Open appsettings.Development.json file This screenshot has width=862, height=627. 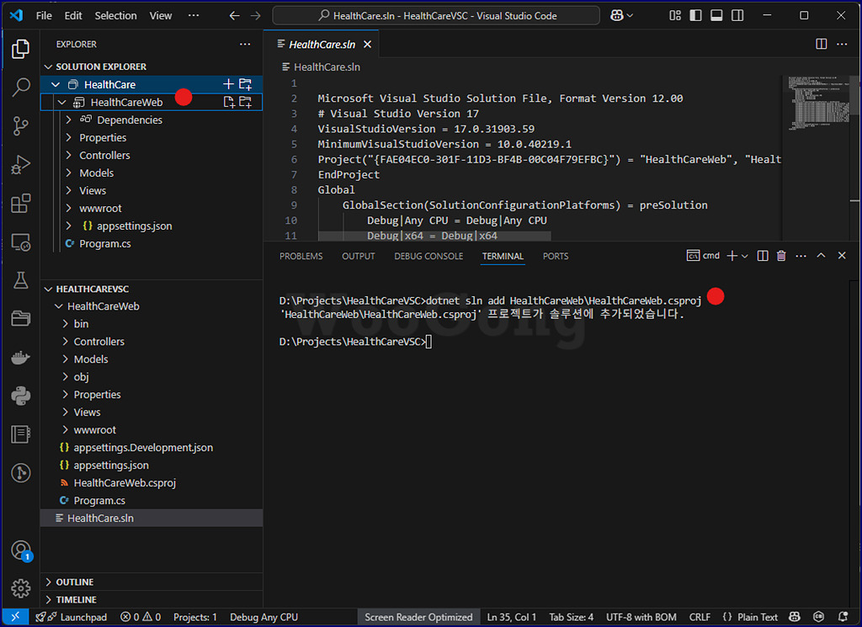[x=143, y=447]
